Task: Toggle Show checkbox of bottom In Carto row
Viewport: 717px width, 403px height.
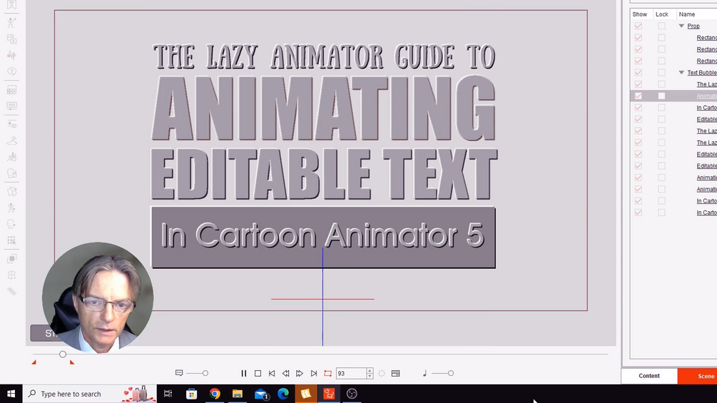Action: (639, 213)
